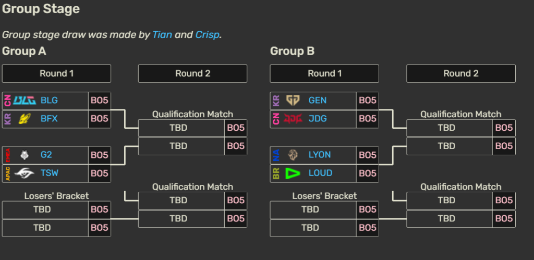Click the BO5 box beside LOUD
534x260 pixels.
click(367, 173)
